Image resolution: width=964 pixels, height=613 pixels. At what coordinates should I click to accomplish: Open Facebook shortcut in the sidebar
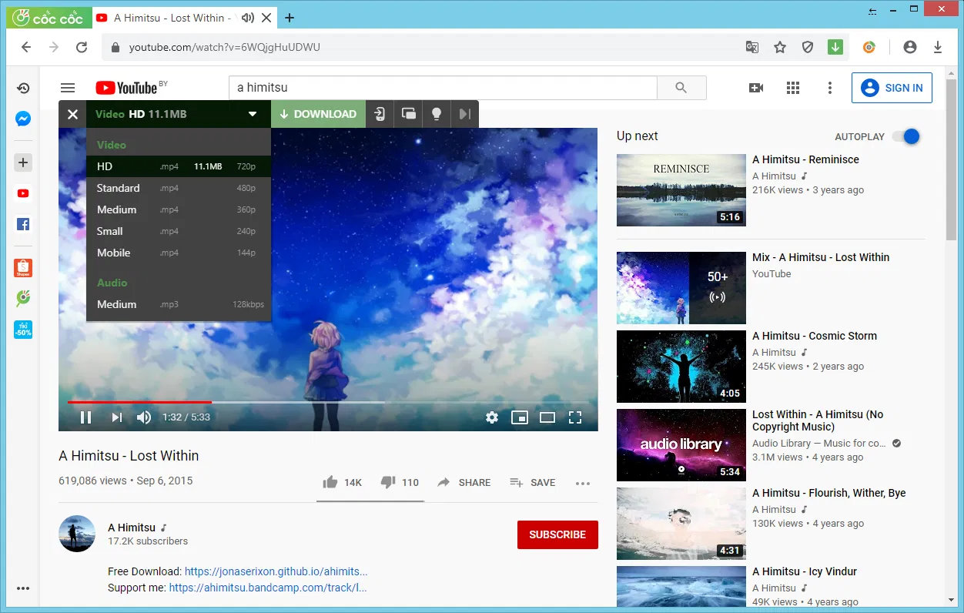point(23,225)
